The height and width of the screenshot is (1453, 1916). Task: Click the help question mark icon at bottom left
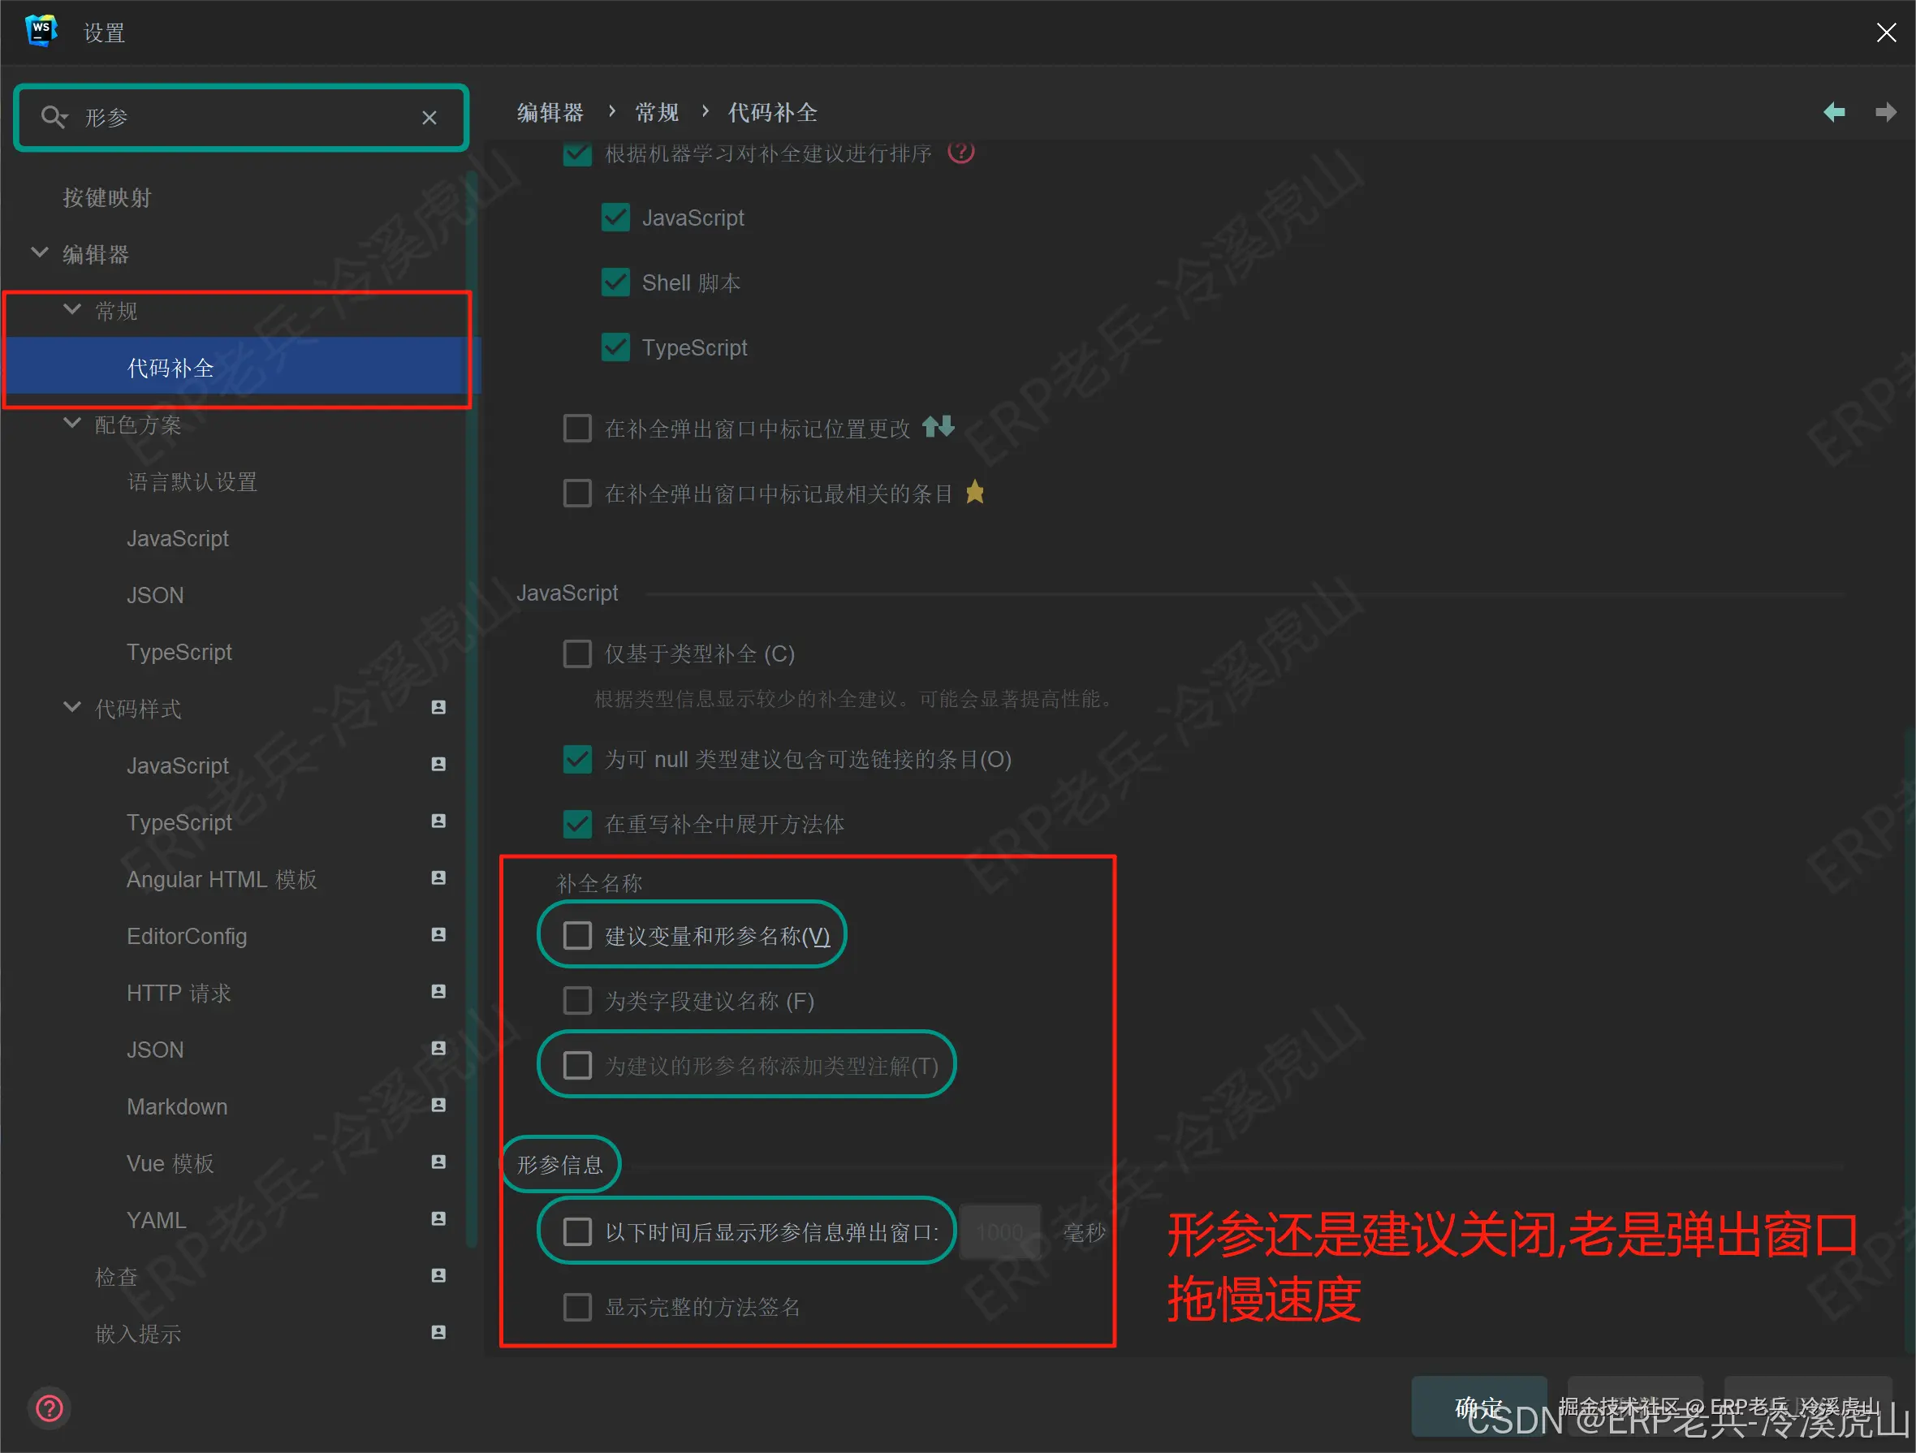pos(50,1407)
